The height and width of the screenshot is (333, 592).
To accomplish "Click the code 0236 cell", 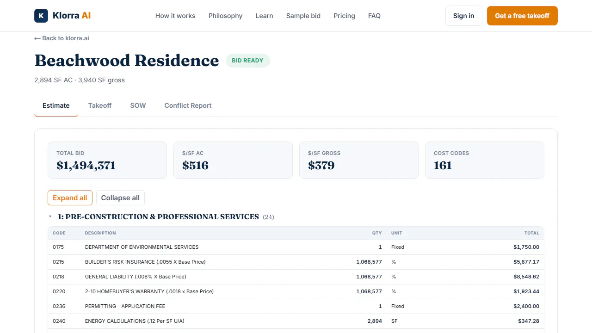I will pos(58,306).
